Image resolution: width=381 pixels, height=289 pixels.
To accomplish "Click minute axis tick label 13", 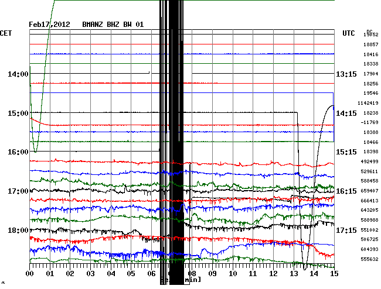I will click(x=294, y=274).
